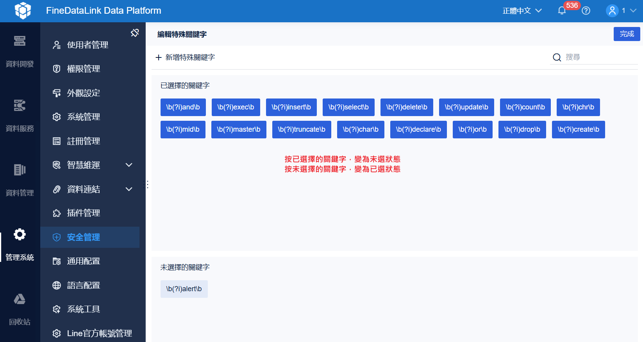Click the 插件管理 puzzle icon
Viewport: 643px width, 342px height.
pyautogui.click(x=57, y=213)
